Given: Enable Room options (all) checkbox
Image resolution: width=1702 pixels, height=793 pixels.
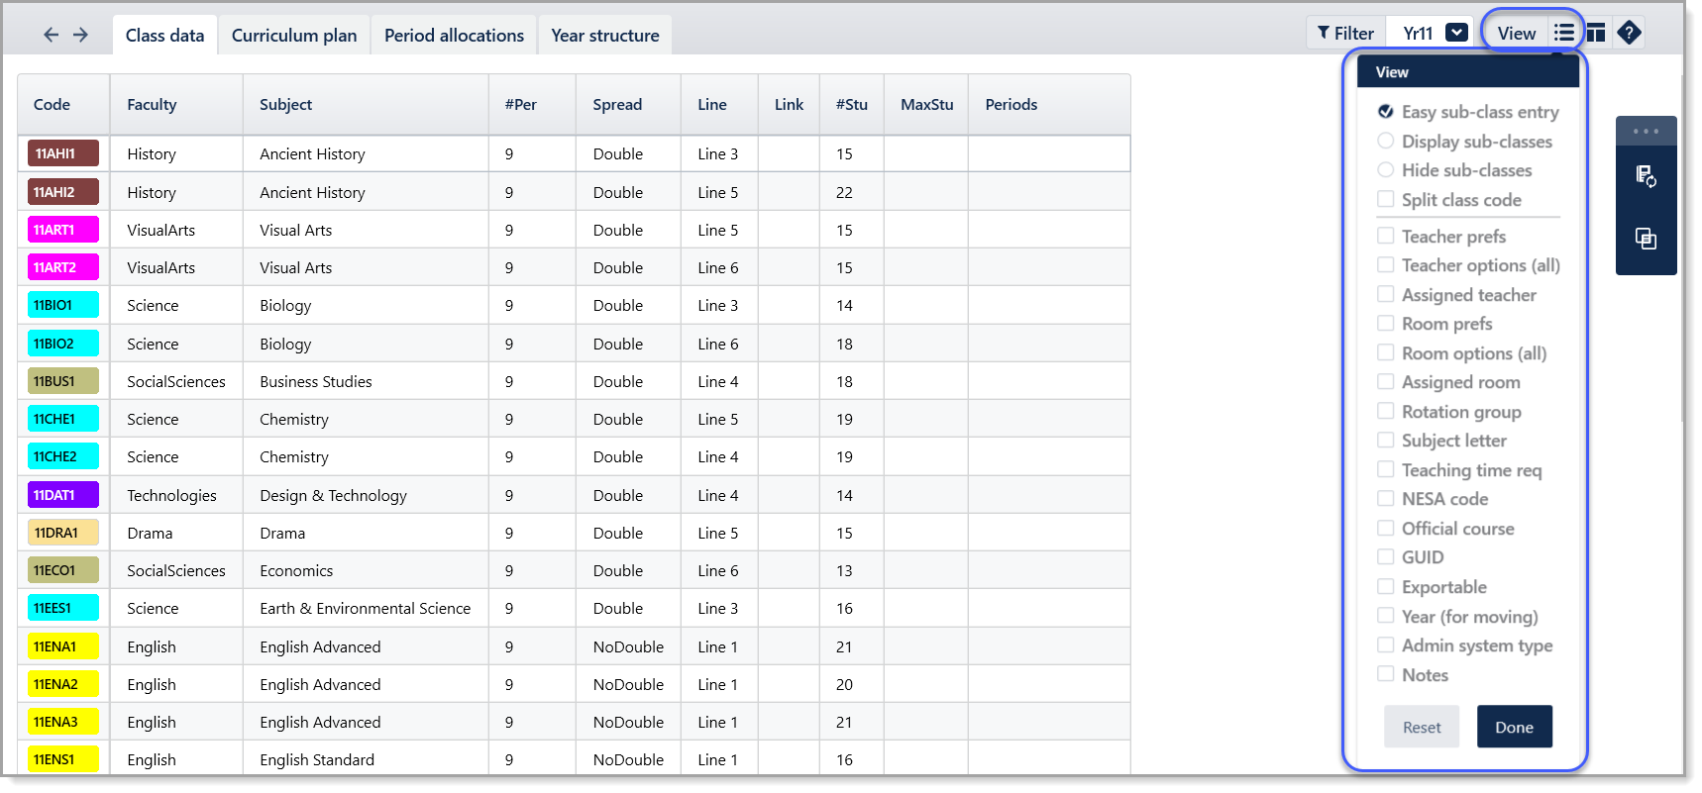Looking at the screenshot, I should click(1386, 352).
